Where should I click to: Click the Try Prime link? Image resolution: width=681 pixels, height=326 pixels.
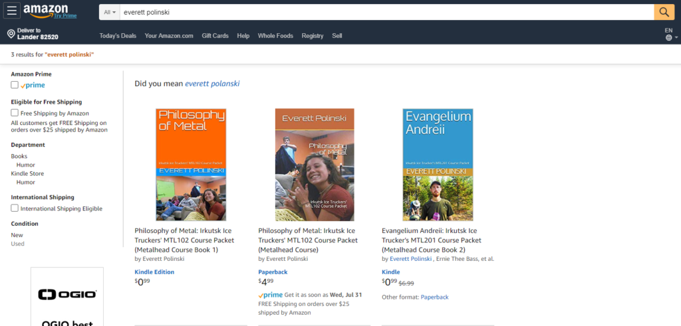(65, 16)
